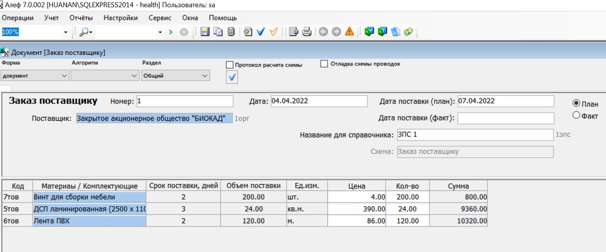Click the Номер input field
Screen dimensions: 606x252
pos(184,101)
